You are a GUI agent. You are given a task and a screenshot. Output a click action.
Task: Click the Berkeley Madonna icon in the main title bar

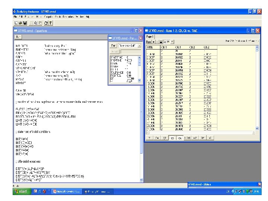(15, 12)
